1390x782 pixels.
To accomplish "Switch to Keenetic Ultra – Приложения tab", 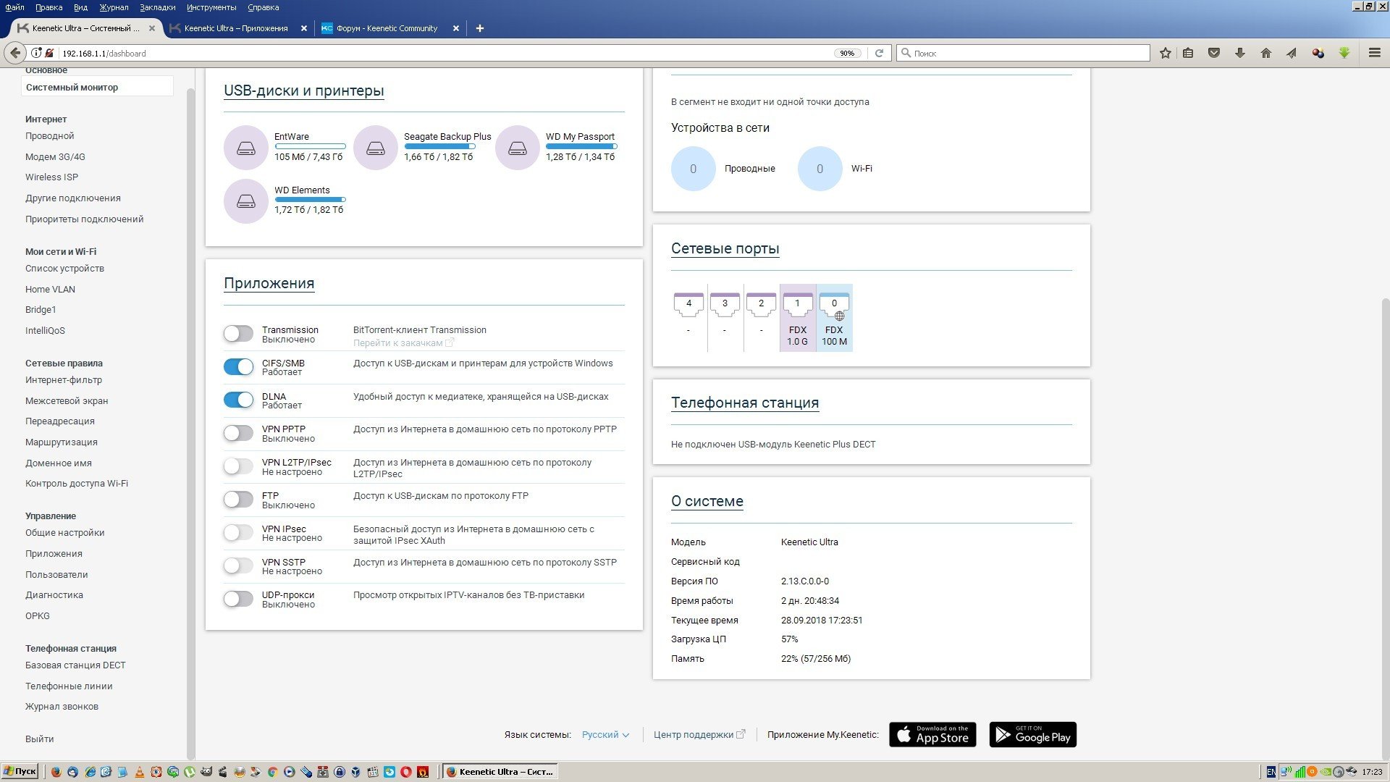I will pyautogui.click(x=235, y=28).
